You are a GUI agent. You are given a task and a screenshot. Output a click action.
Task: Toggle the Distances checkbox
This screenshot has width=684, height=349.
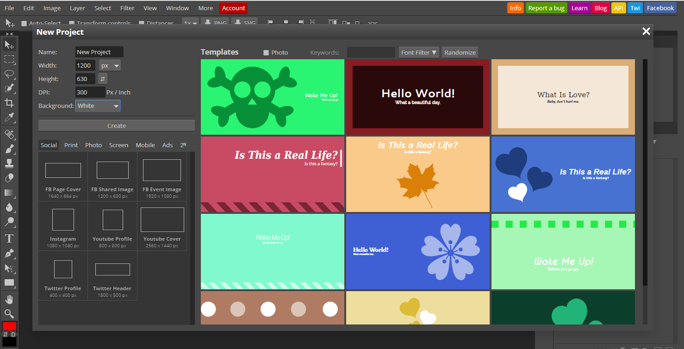pos(142,23)
